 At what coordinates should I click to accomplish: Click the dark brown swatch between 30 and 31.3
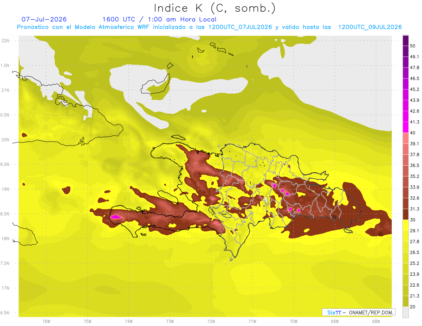[x=405, y=214]
